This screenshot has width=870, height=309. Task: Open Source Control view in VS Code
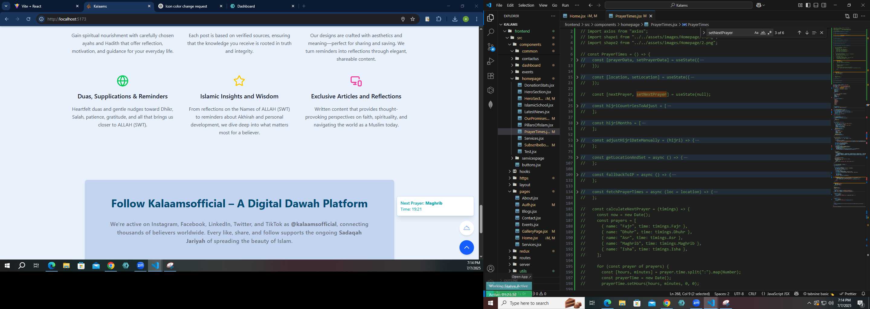click(x=491, y=47)
